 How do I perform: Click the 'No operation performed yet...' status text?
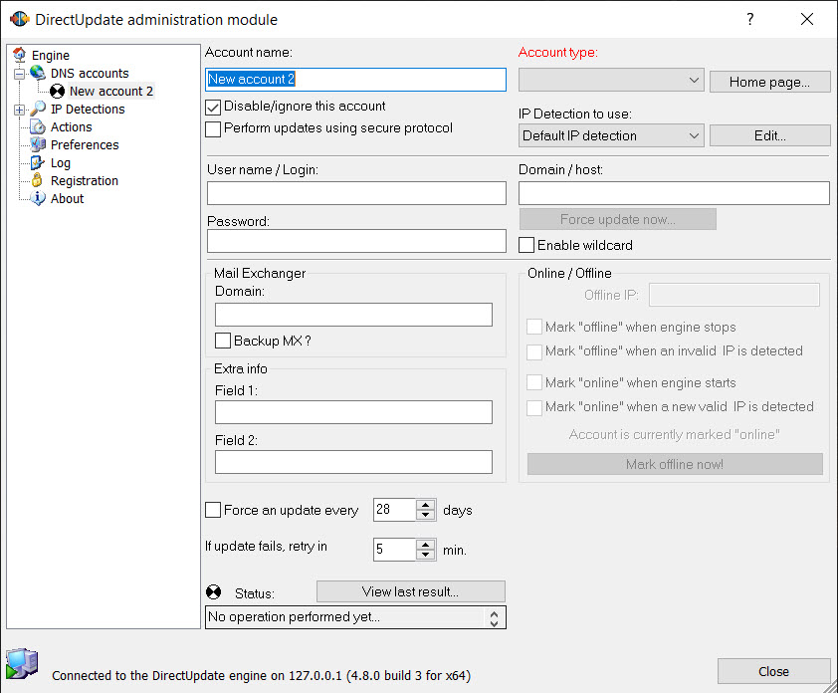pyautogui.click(x=294, y=617)
